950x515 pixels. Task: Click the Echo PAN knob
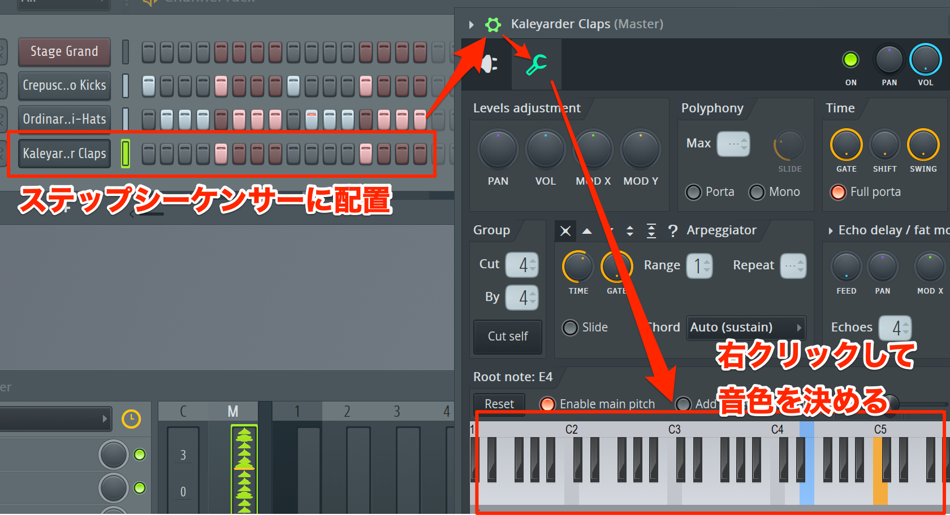click(x=882, y=267)
